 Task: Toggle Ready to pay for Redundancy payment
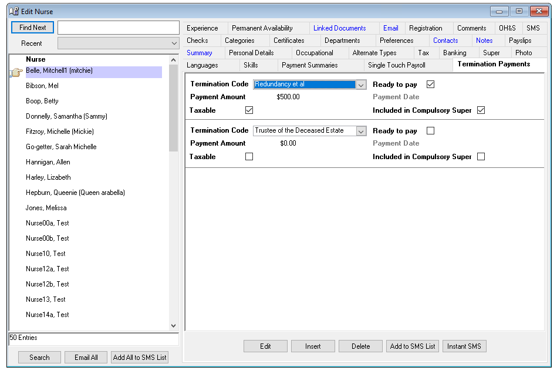(x=430, y=85)
